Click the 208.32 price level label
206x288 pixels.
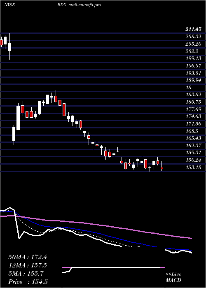tap(193, 37)
